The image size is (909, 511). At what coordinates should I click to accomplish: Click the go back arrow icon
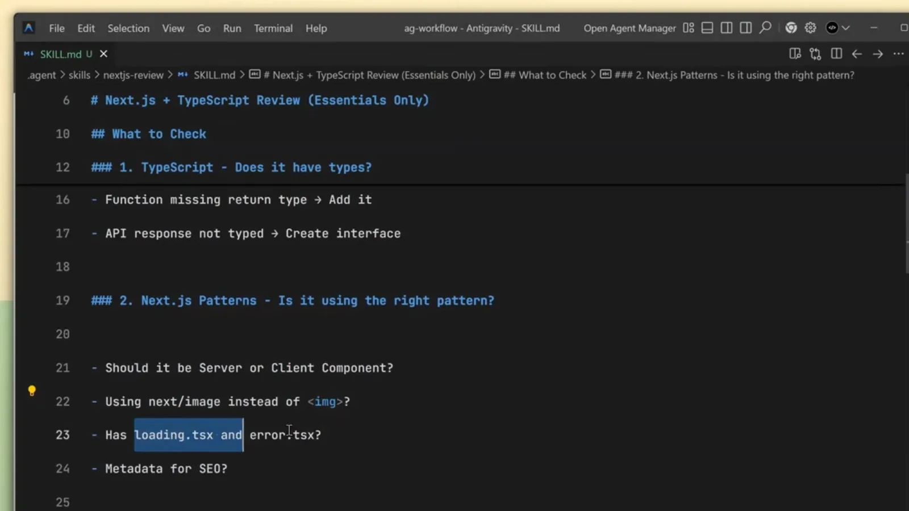[857, 54]
